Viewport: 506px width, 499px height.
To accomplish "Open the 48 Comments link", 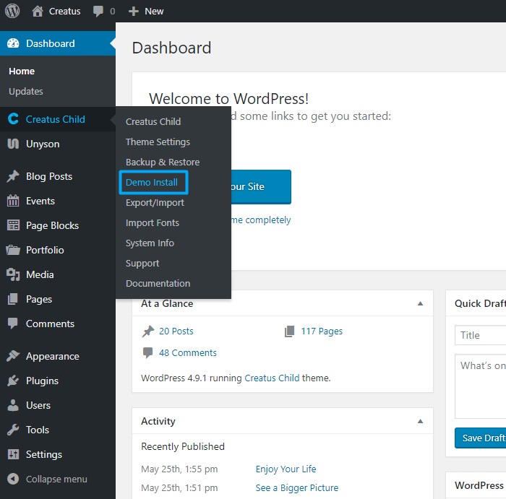I will click(188, 352).
